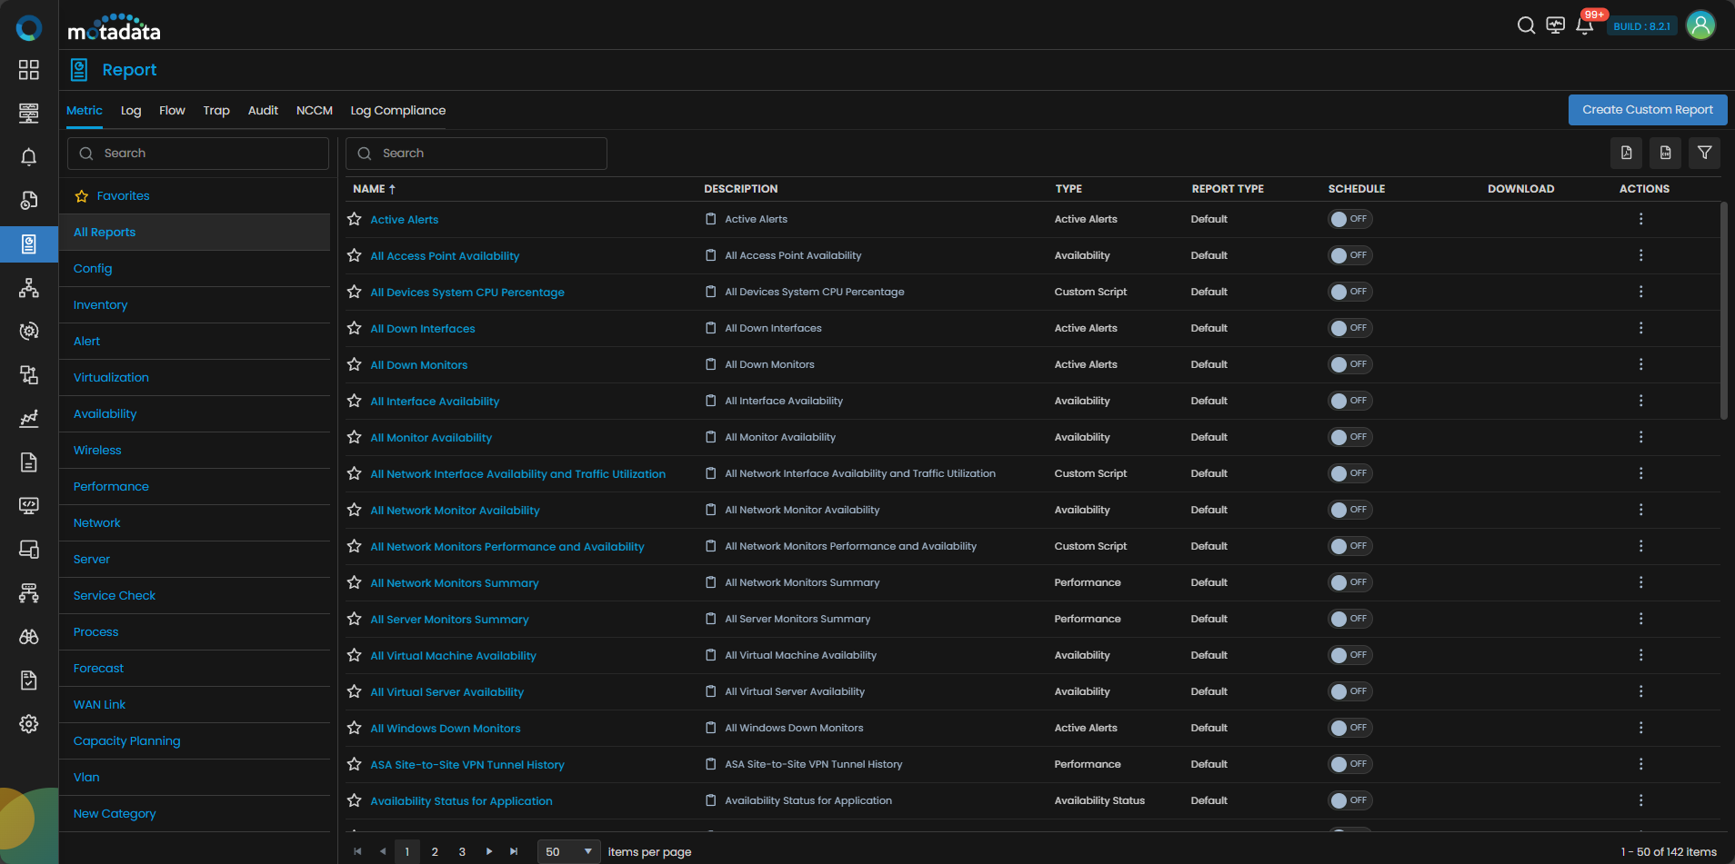
Task: Open the dashboard grid icon in sidebar
Action: [x=29, y=70]
